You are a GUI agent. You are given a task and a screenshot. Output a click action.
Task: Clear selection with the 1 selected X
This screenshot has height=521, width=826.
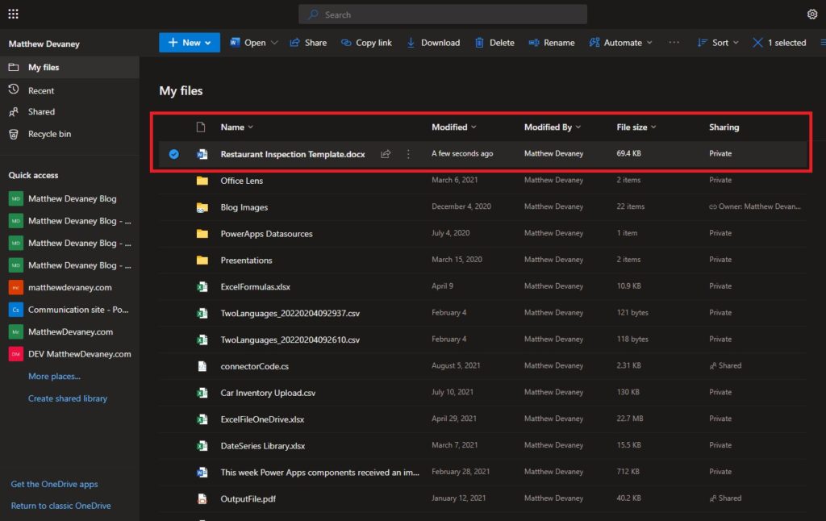coord(757,43)
